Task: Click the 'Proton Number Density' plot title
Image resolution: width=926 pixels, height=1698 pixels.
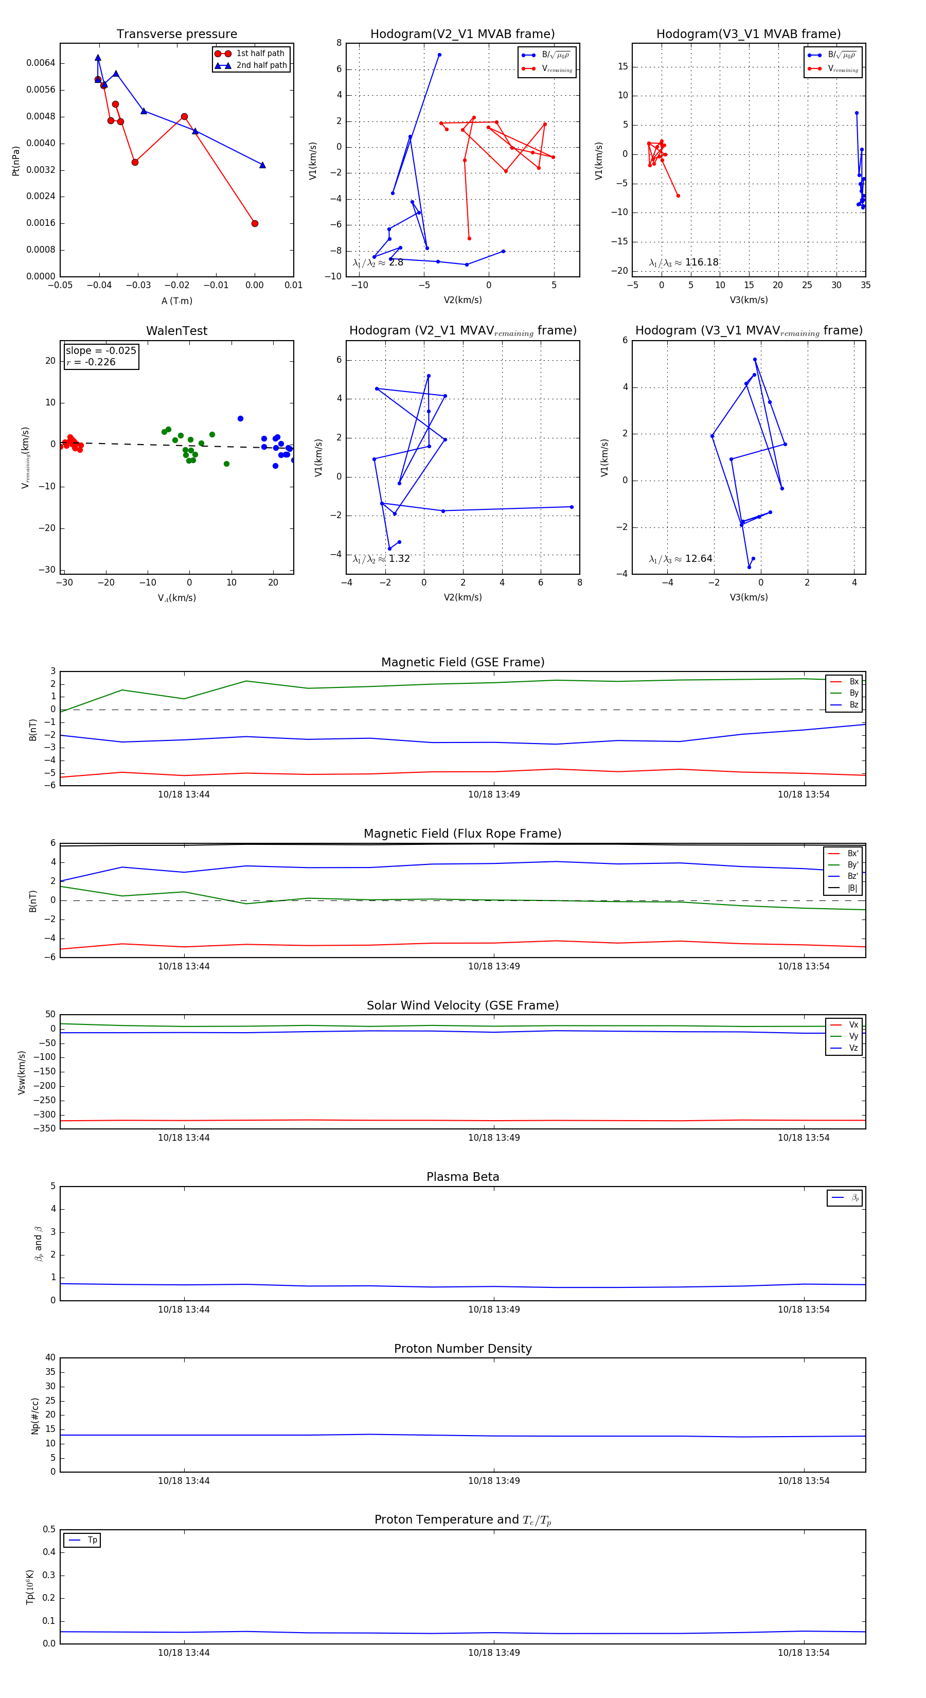Action: 462,1349
